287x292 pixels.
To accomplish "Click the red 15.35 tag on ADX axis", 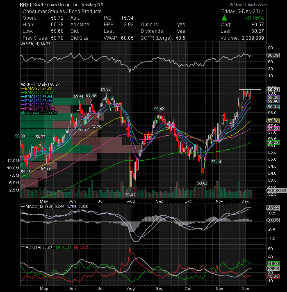I will 273,276.
